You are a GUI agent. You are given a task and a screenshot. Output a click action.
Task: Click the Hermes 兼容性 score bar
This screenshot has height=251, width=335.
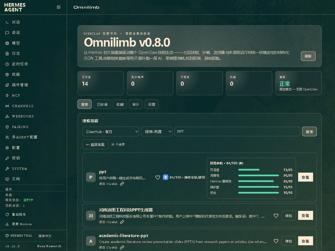(259, 181)
